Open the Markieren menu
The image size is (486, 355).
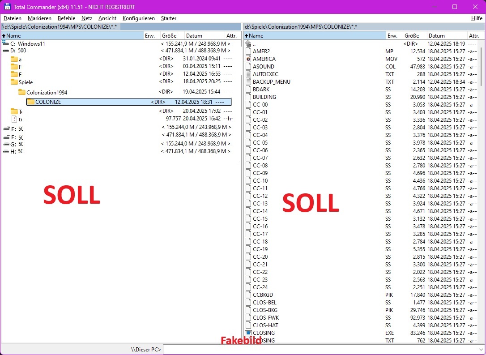[39, 18]
